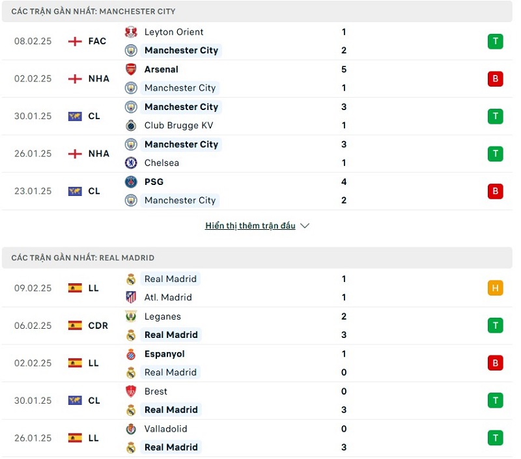Click the Valladolid club crest icon

[131, 429]
